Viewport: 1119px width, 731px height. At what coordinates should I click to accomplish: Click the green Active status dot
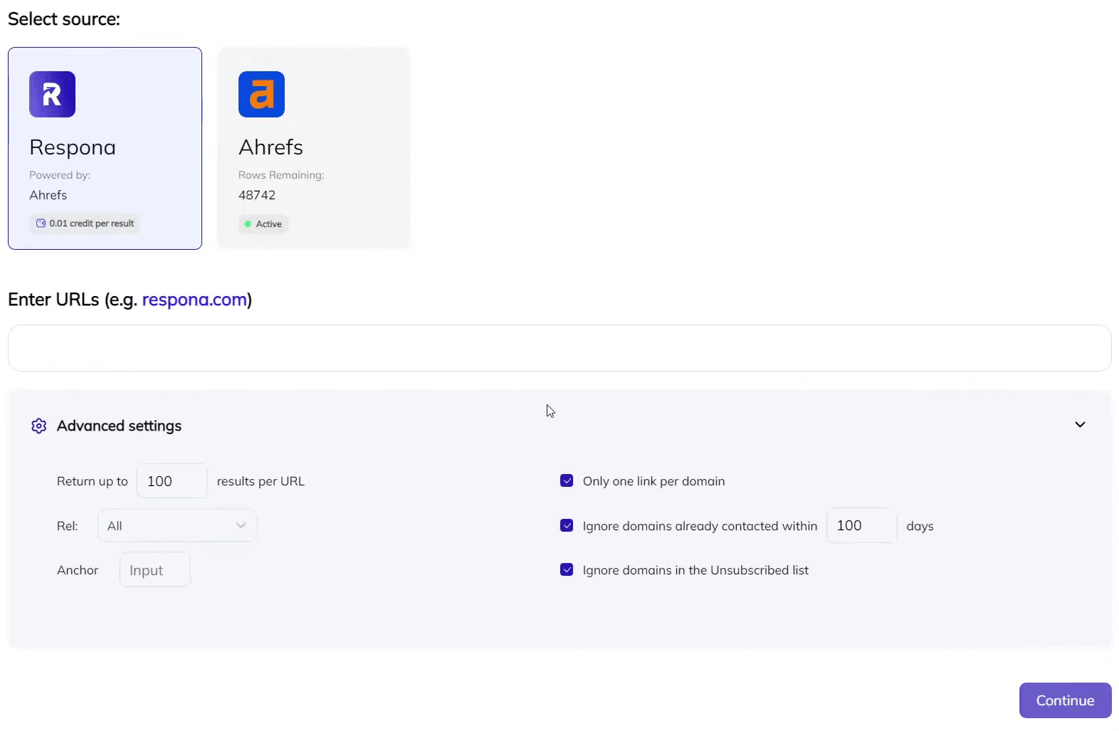(x=248, y=224)
